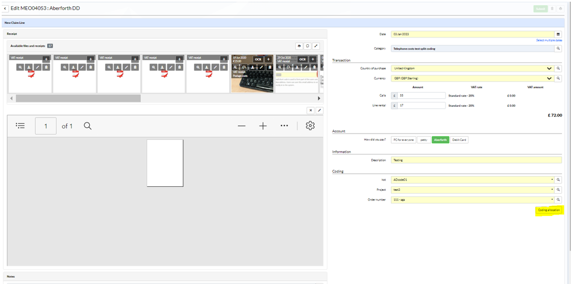Screen dimensions: 571x284
Task: Open the three-dots more menu in PDF viewer
Action: [284, 126]
